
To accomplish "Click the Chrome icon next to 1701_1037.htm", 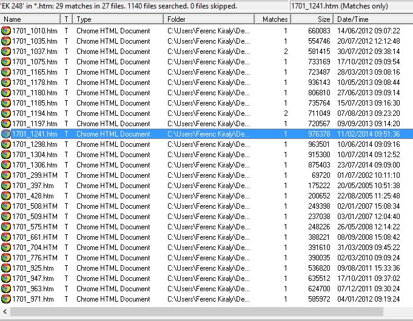I will click(6, 52).
